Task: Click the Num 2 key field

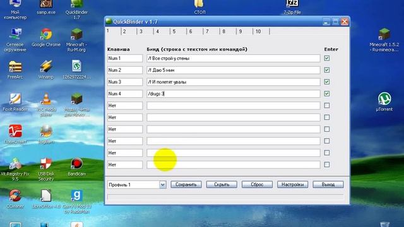Action: (125, 70)
